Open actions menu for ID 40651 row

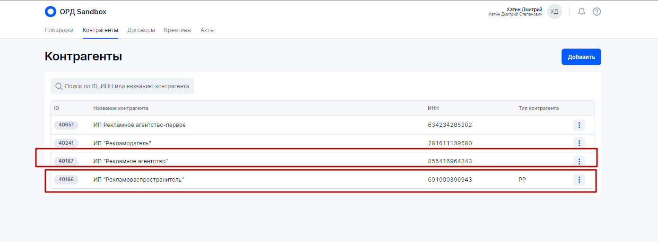pyautogui.click(x=579, y=125)
